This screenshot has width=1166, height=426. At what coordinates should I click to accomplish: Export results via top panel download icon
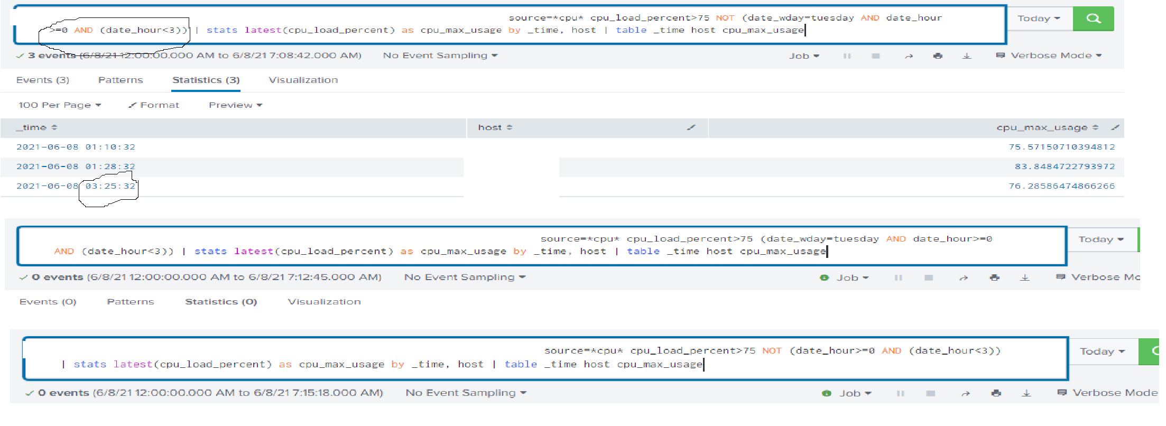[x=967, y=56]
